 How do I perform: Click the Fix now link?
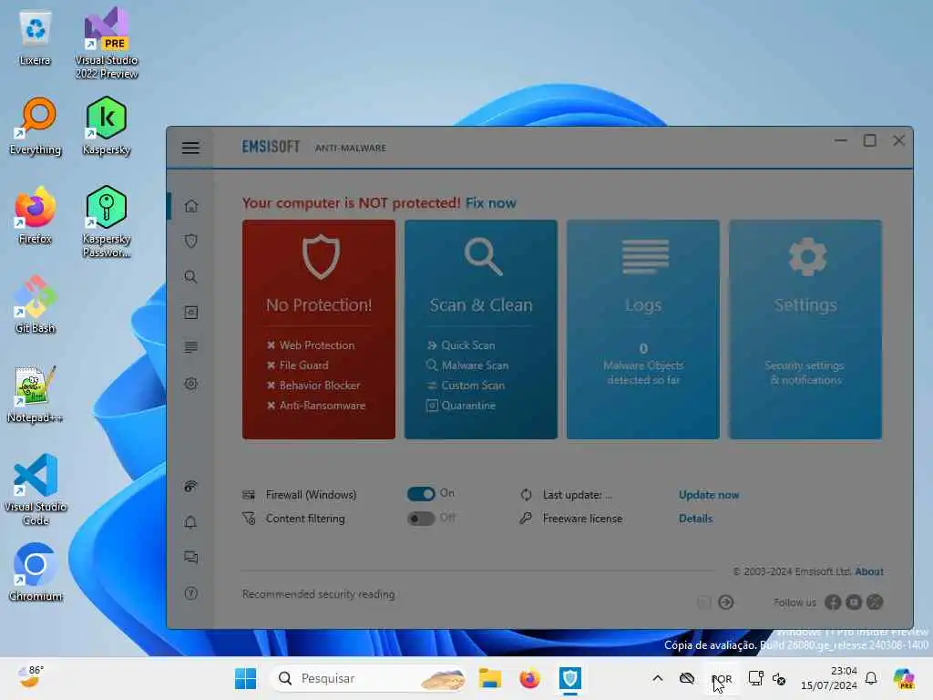coord(490,203)
